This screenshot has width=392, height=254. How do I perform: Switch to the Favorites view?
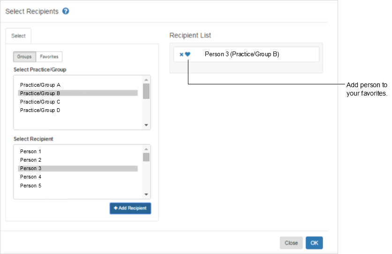(49, 57)
